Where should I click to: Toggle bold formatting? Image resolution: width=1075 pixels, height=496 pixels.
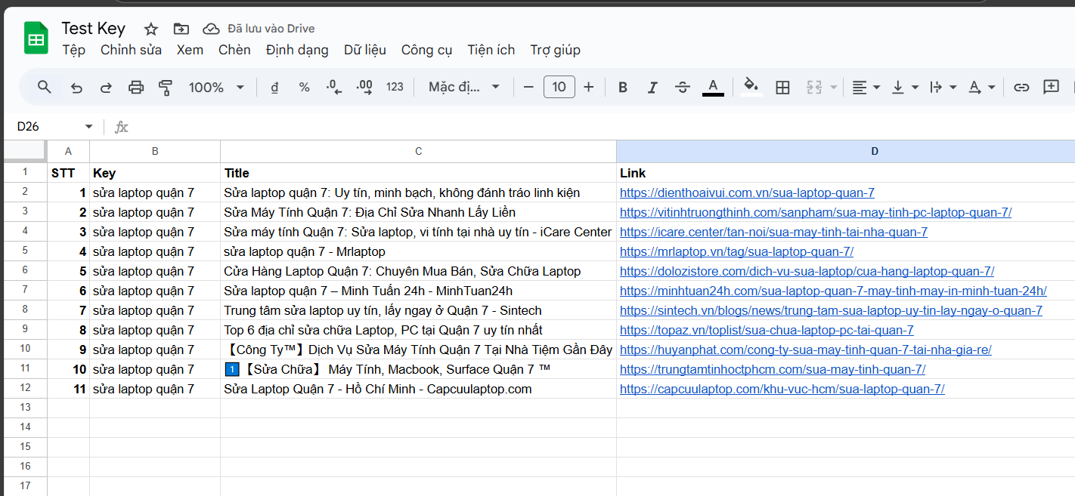point(622,87)
